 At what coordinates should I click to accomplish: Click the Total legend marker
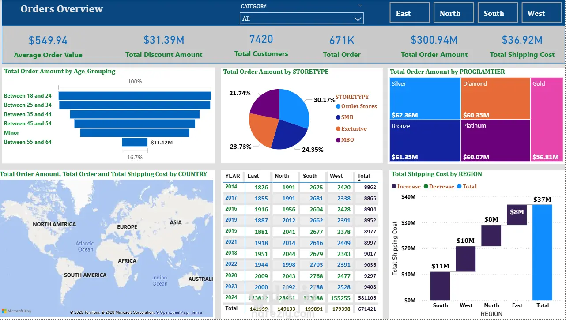coord(459,187)
